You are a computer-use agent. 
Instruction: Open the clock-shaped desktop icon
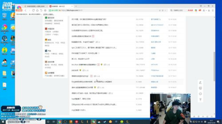coord(5,40)
